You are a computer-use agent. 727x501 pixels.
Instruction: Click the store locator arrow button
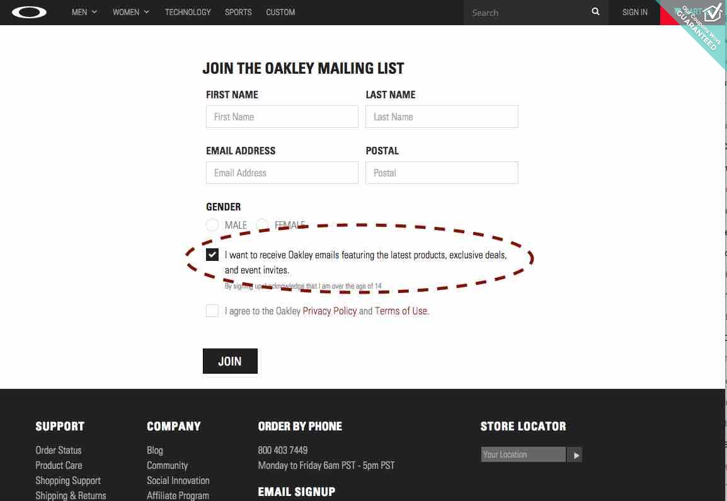[x=575, y=455]
